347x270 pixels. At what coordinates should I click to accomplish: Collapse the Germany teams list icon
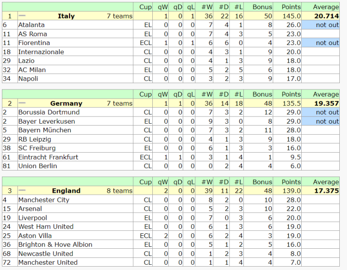pyautogui.click(x=22, y=103)
